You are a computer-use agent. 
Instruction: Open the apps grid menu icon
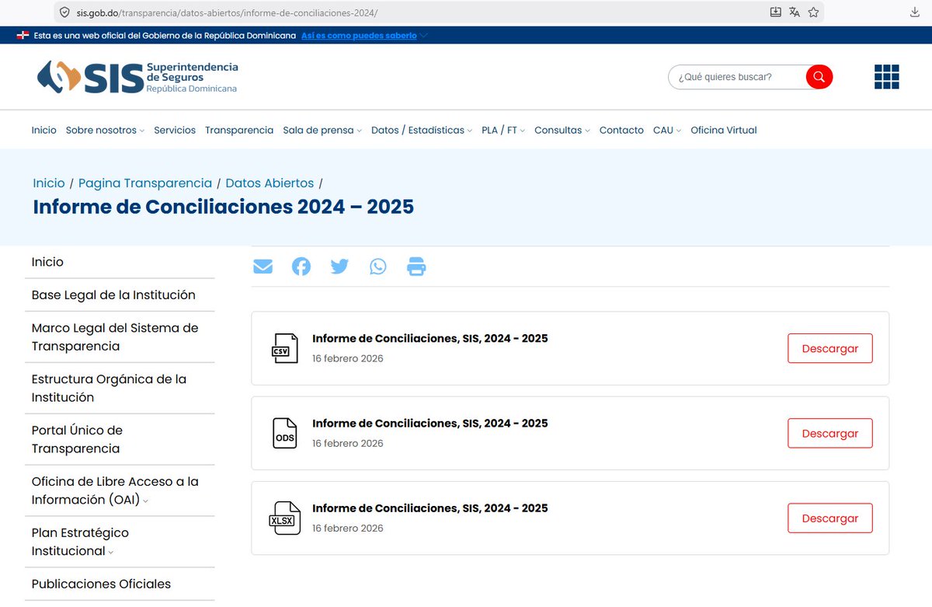pyautogui.click(x=887, y=77)
